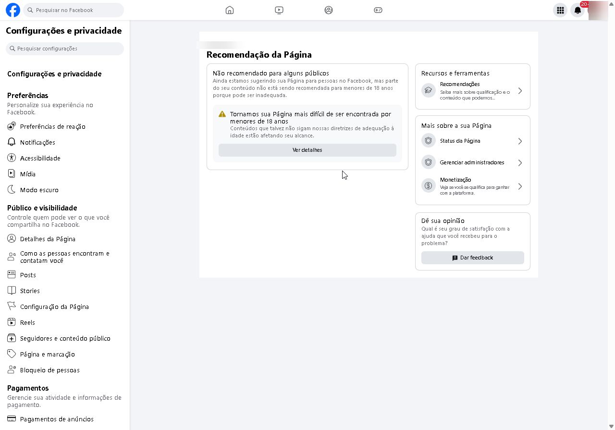Click the Dar feedback button
Viewport: 615px width, 430px height.
[473, 258]
